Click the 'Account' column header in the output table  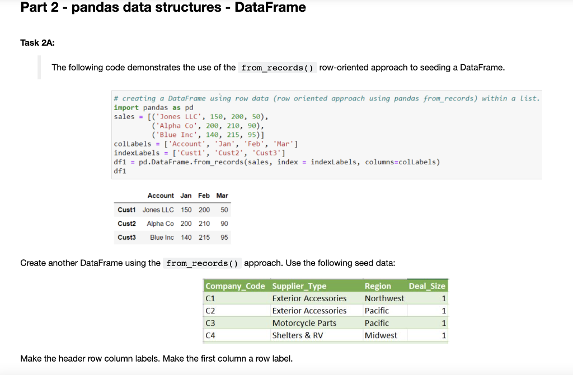click(x=161, y=196)
